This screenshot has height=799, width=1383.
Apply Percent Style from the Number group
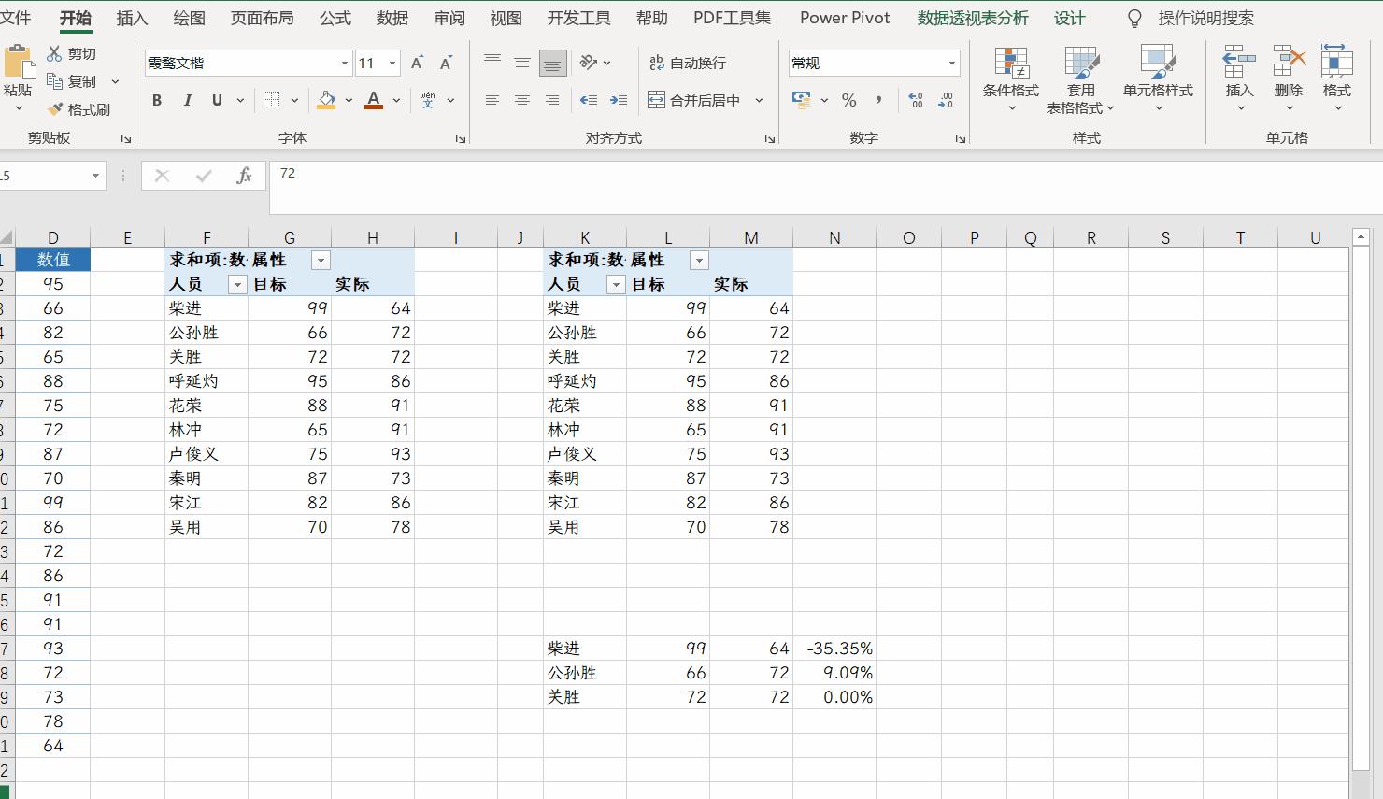tap(848, 100)
